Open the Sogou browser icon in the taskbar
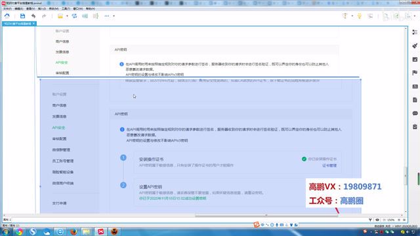Image resolution: width=420 pixels, height=236 pixels. (33, 231)
